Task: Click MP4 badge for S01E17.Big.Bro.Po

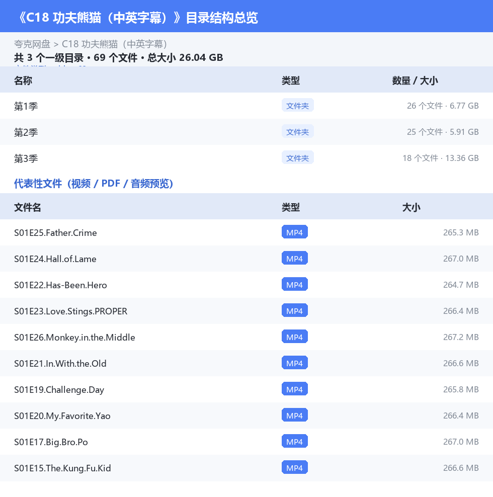Action: coord(294,442)
